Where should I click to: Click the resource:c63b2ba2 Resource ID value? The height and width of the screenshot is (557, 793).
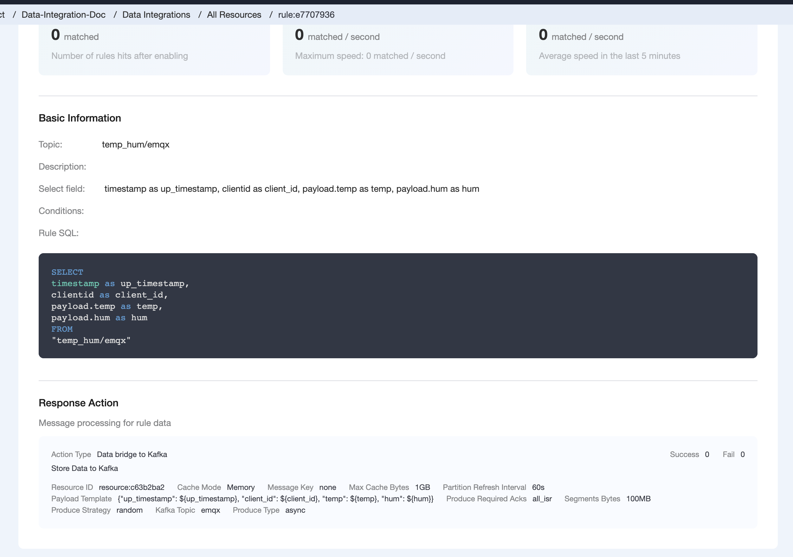click(x=132, y=487)
